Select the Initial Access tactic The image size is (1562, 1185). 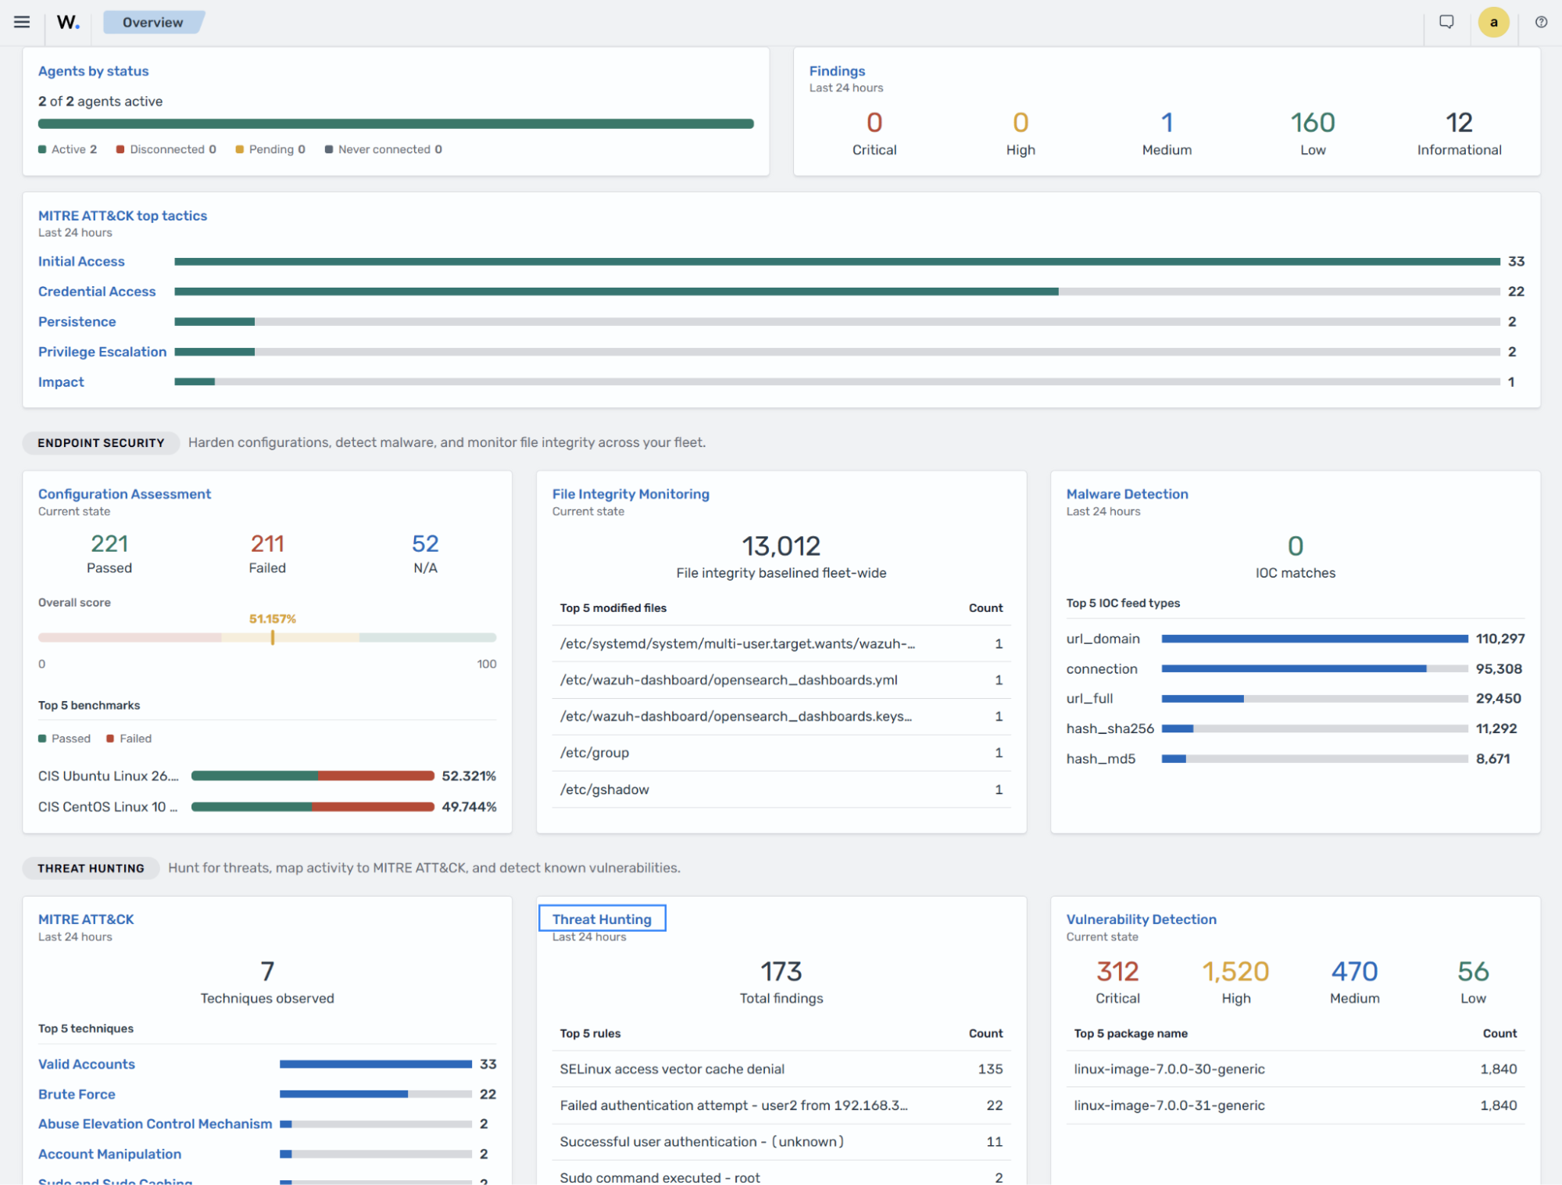[x=81, y=261]
